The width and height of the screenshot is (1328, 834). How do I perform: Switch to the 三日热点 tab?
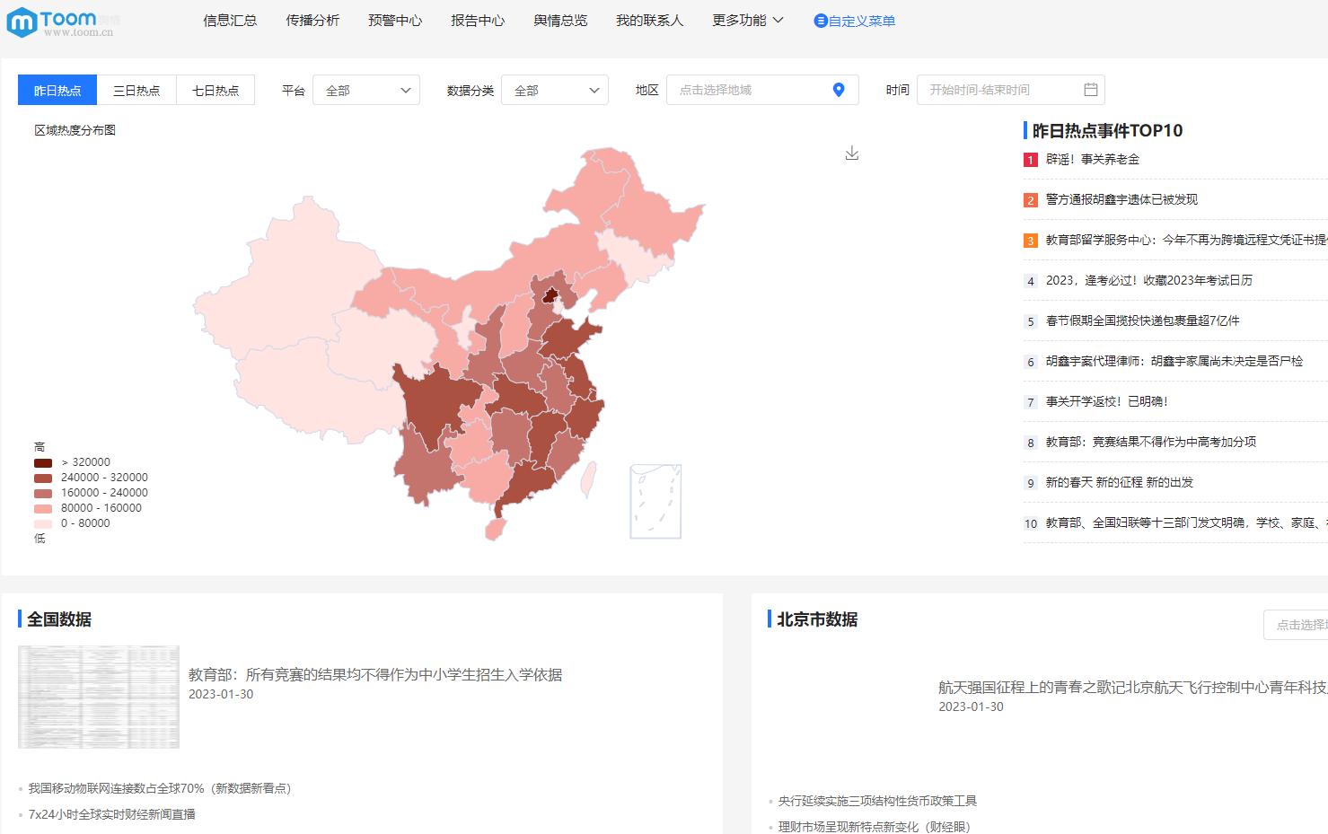[136, 90]
